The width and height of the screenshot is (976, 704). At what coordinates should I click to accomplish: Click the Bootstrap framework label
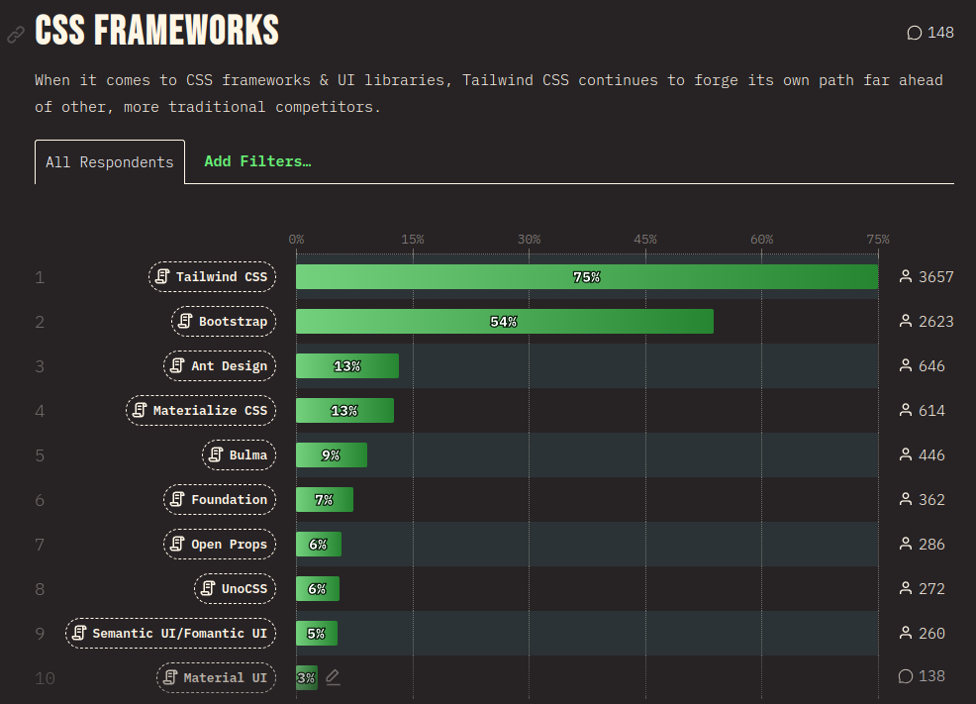click(x=224, y=322)
